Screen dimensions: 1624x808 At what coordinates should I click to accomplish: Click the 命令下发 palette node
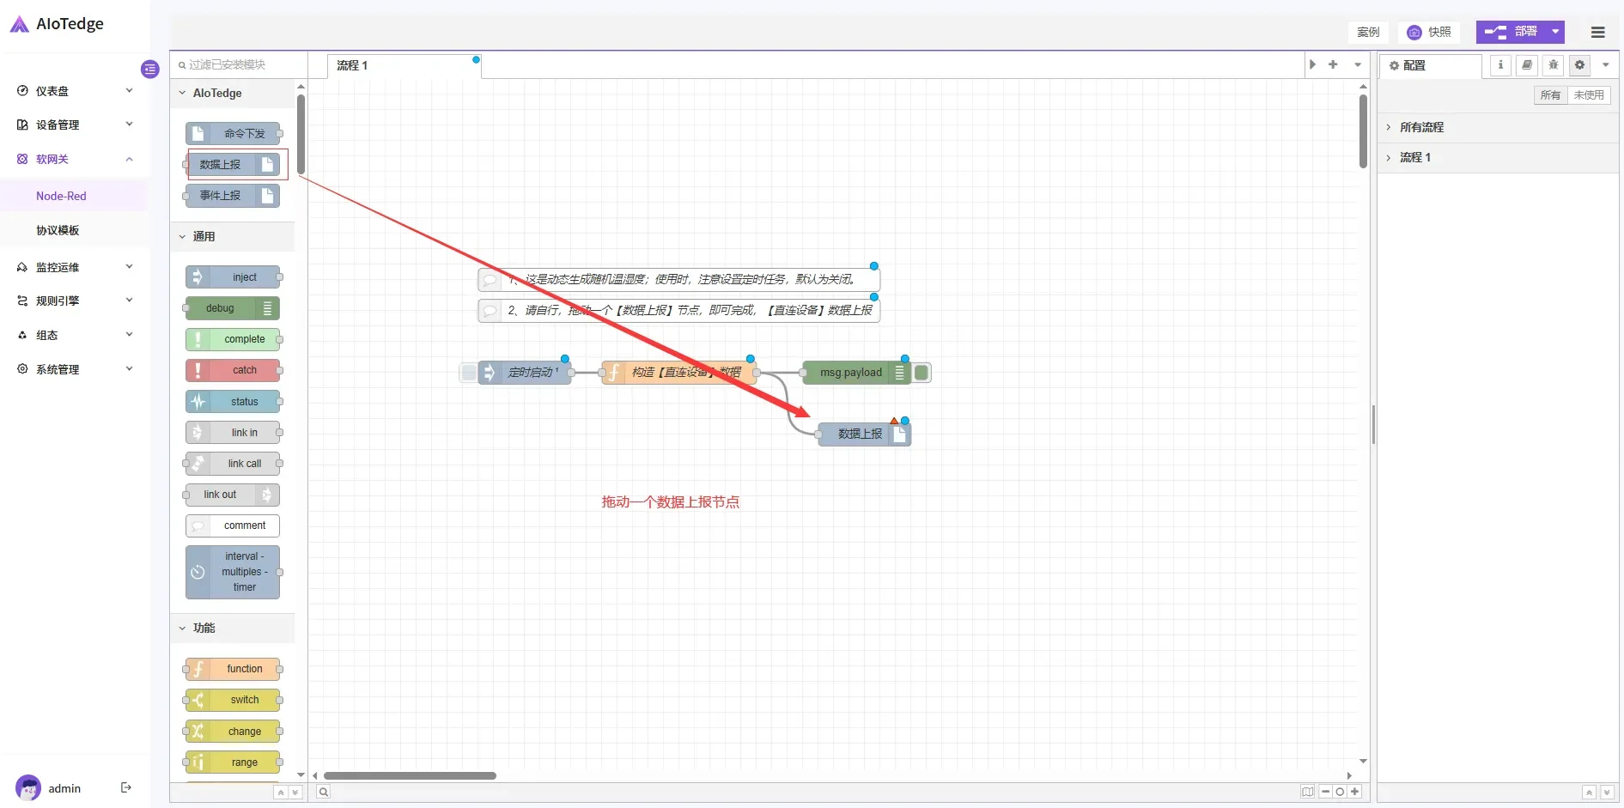pyautogui.click(x=233, y=134)
